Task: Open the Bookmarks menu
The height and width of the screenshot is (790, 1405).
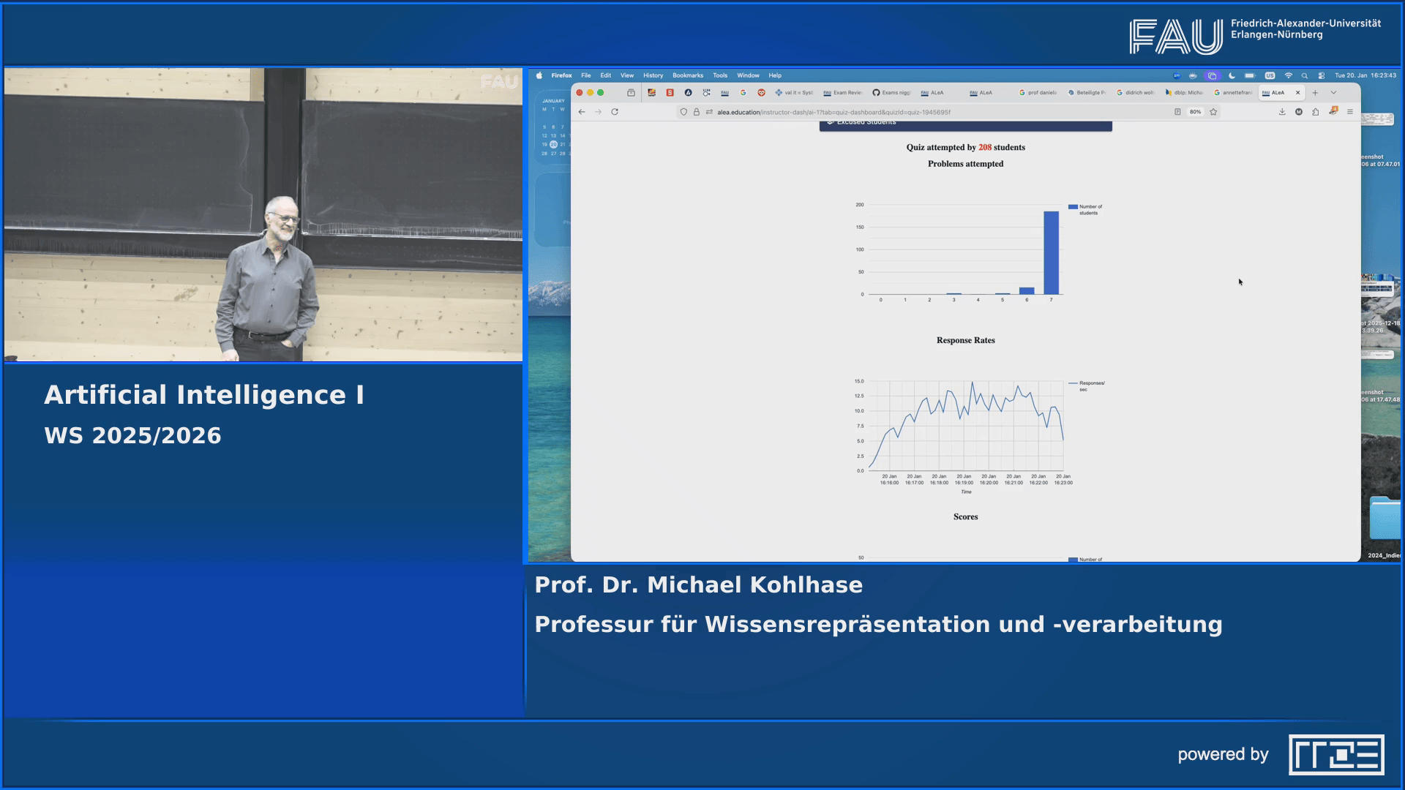Action: [x=689, y=75]
